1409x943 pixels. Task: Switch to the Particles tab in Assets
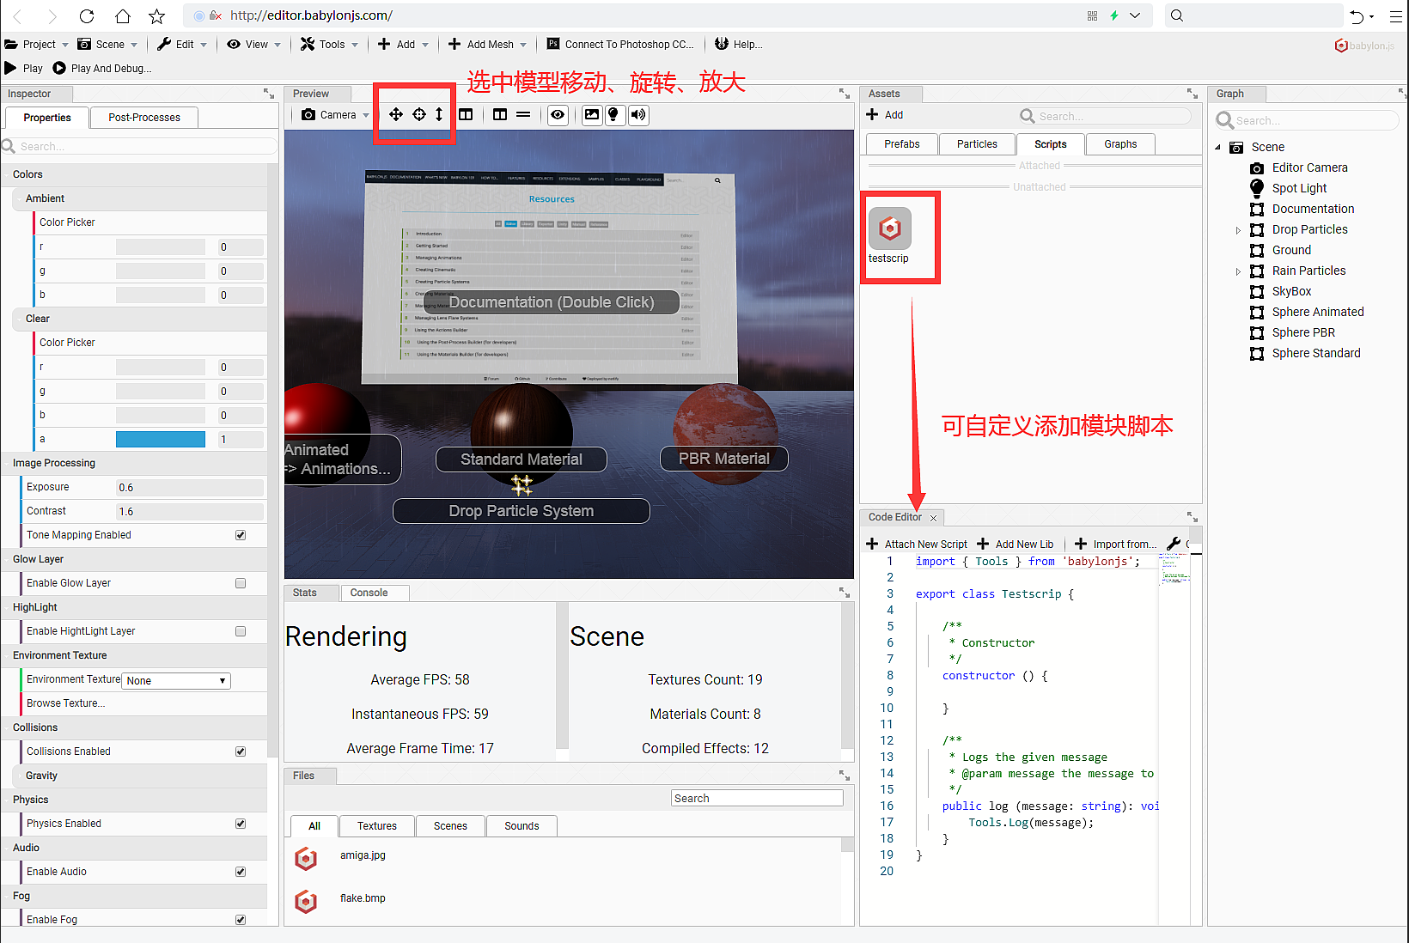pos(977,143)
